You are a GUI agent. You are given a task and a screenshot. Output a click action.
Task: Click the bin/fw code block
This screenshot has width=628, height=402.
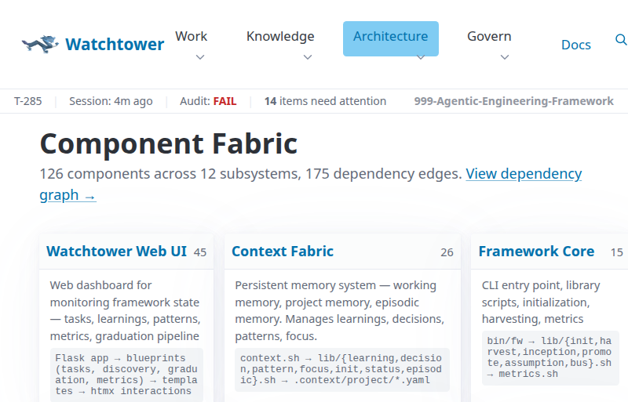coord(550,357)
